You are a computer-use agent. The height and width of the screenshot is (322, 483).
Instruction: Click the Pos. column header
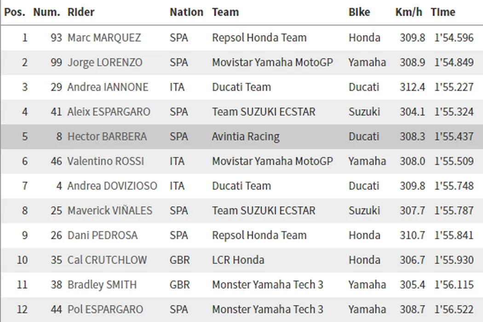15,12
